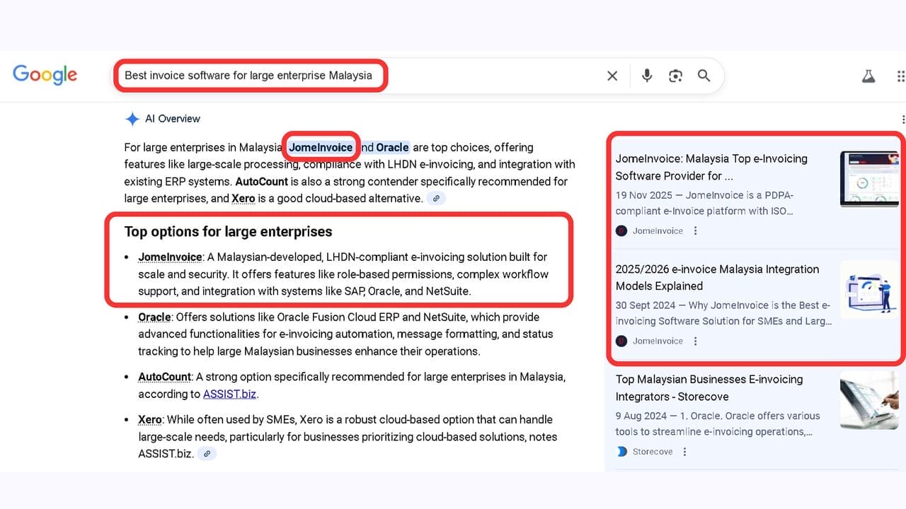
Task: Open options menu beside first JomeInvoice source
Action: 696,231
